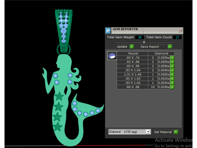
Task: Click green arrow for 1.31 X 1.48 row
Action: click(x=172, y=74)
